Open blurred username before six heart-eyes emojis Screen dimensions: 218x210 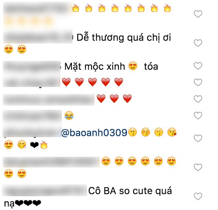[51, 162]
